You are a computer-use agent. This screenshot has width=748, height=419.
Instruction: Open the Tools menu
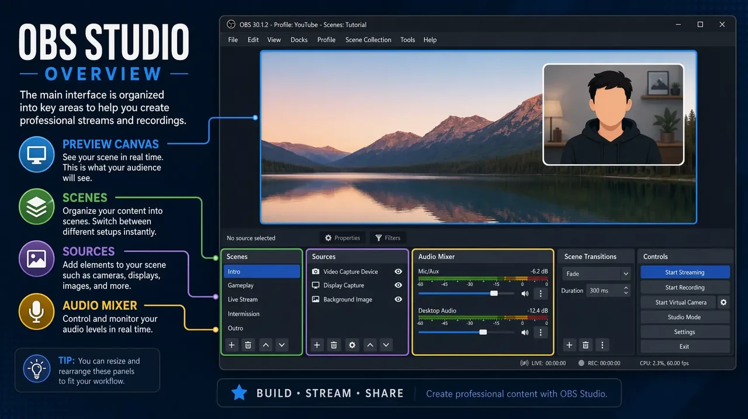pyautogui.click(x=407, y=40)
